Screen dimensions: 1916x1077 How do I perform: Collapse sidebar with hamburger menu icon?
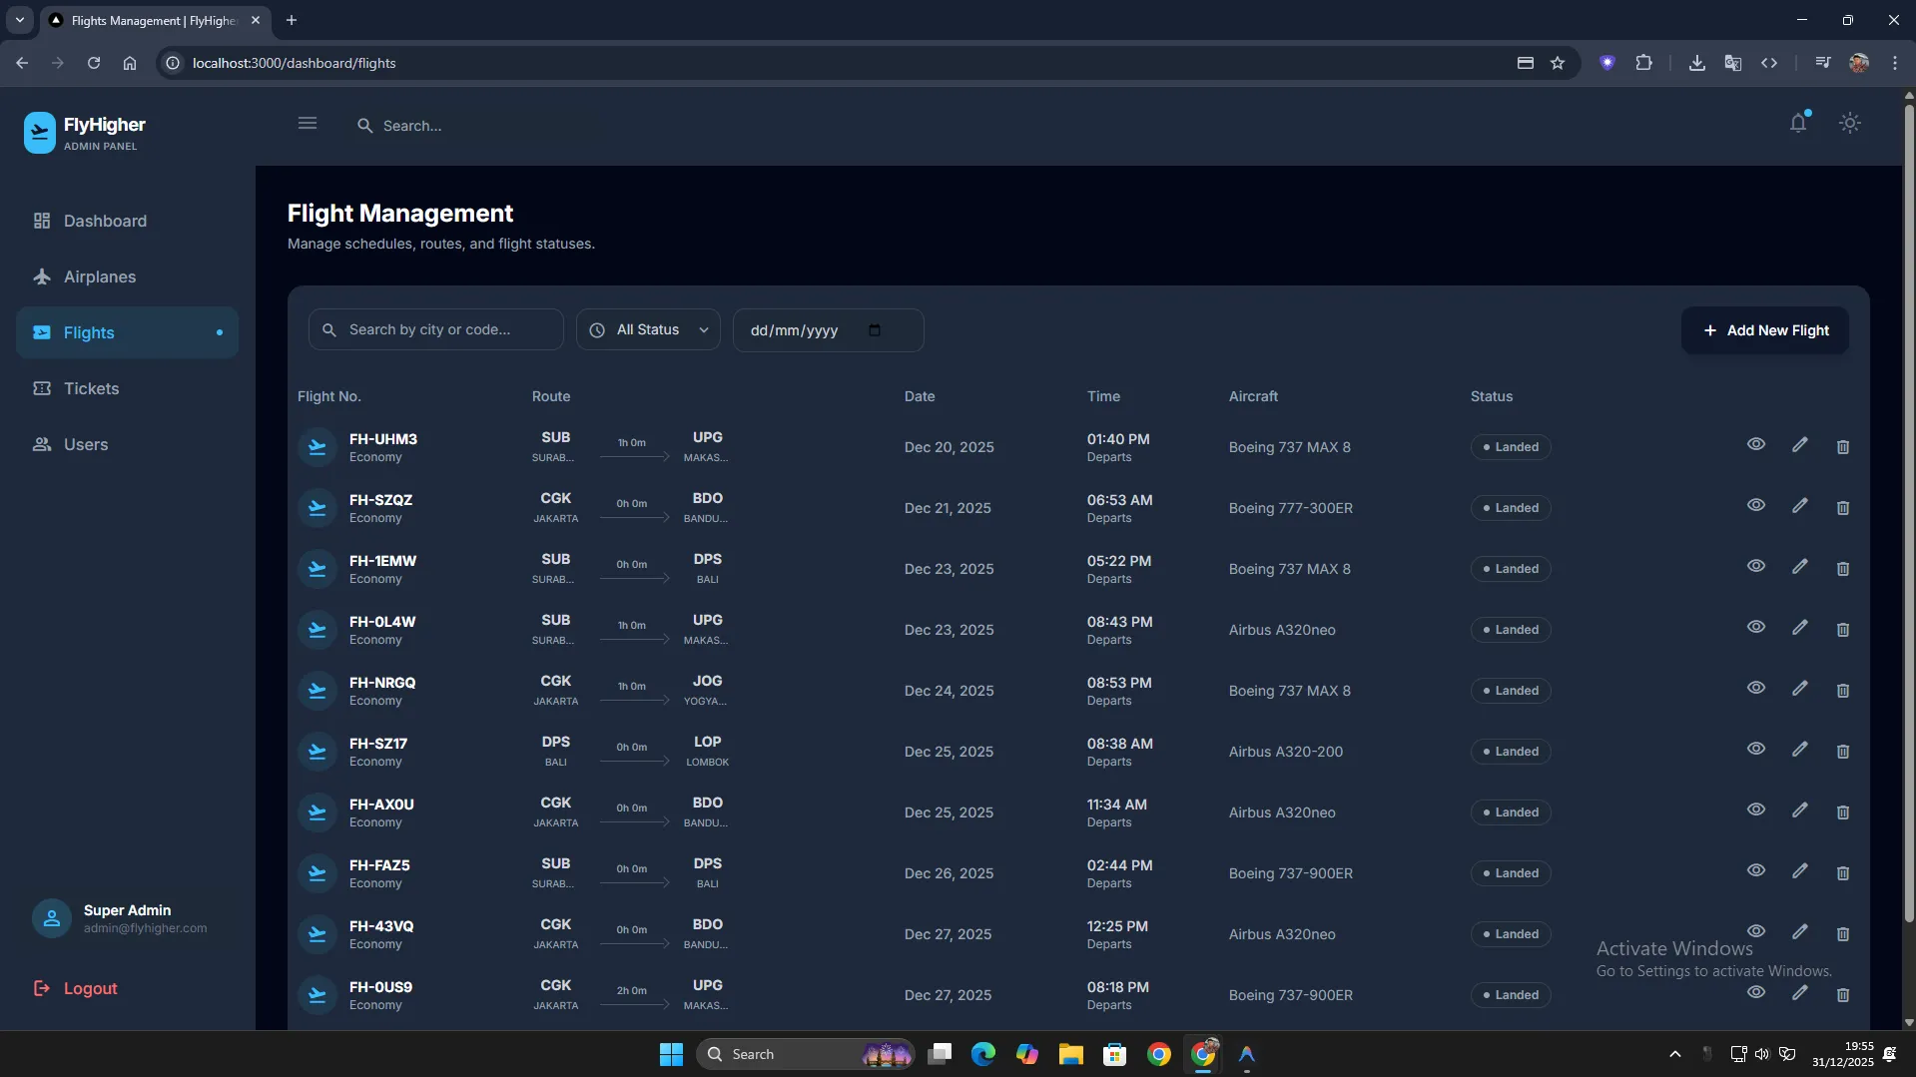click(308, 124)
